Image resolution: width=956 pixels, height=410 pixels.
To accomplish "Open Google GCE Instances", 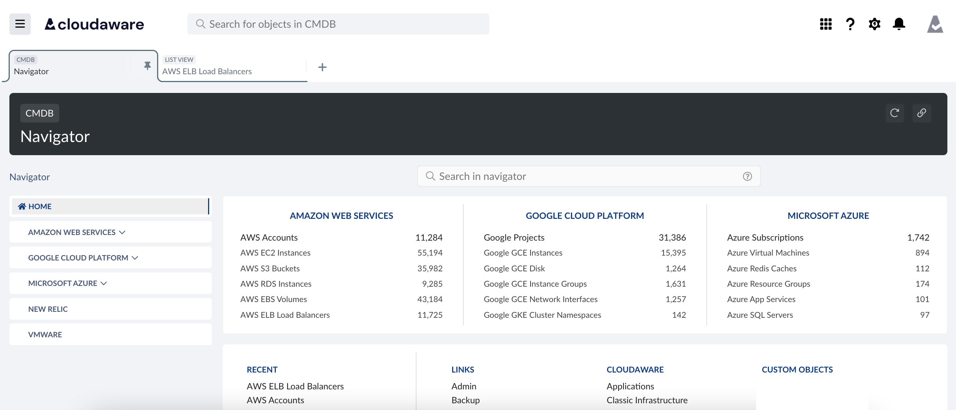I will (x=523, y=253).
